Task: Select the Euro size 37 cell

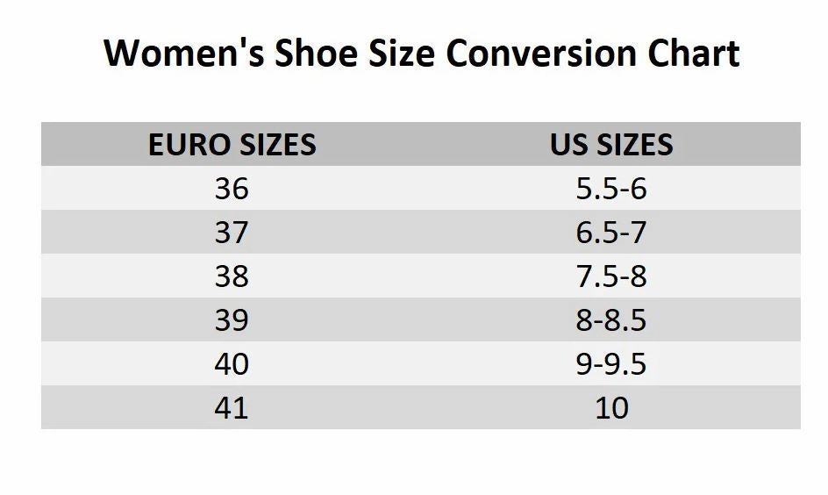Action: coord(232,233)
